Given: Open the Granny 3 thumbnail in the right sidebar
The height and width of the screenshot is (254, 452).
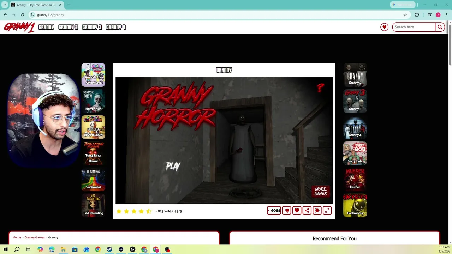Looking at the screenshot, I should point(355,101).
